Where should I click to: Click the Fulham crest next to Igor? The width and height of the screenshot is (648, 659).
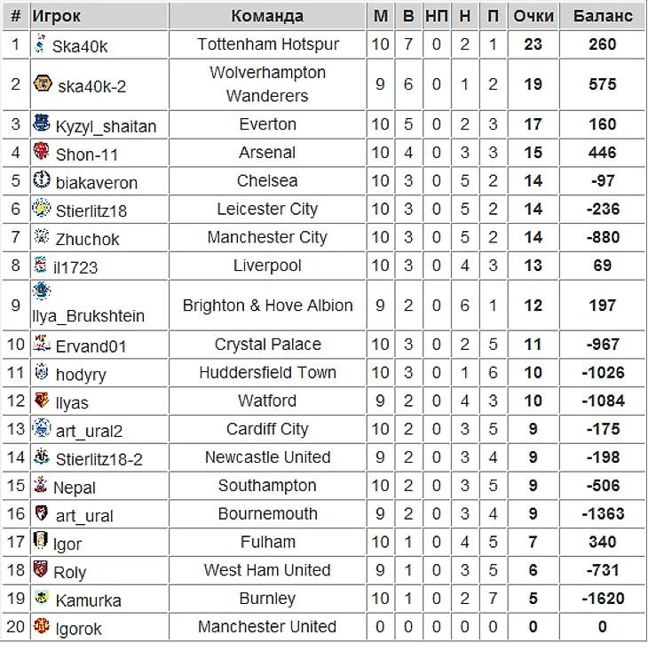point(40,541)
